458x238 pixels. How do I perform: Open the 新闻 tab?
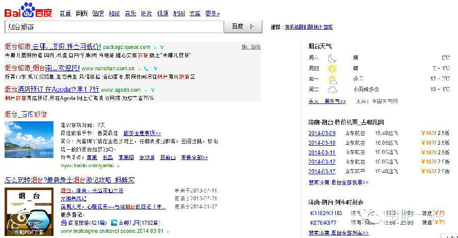(x=65, y=13)
